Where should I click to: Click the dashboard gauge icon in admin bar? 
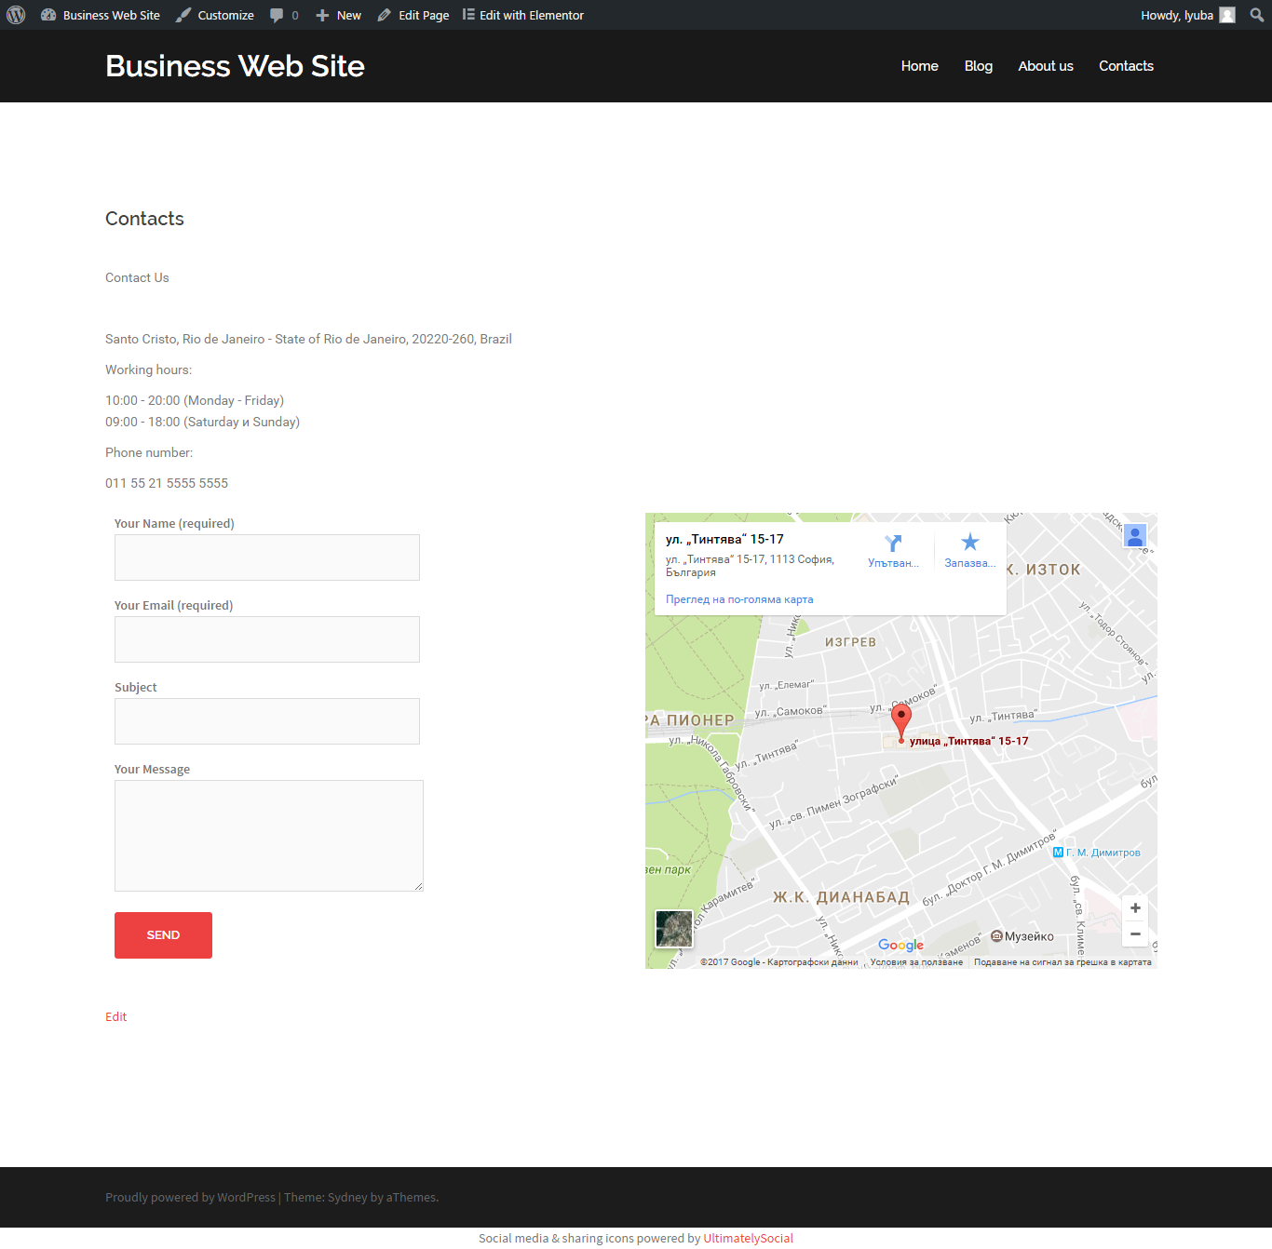click(48, 15)
